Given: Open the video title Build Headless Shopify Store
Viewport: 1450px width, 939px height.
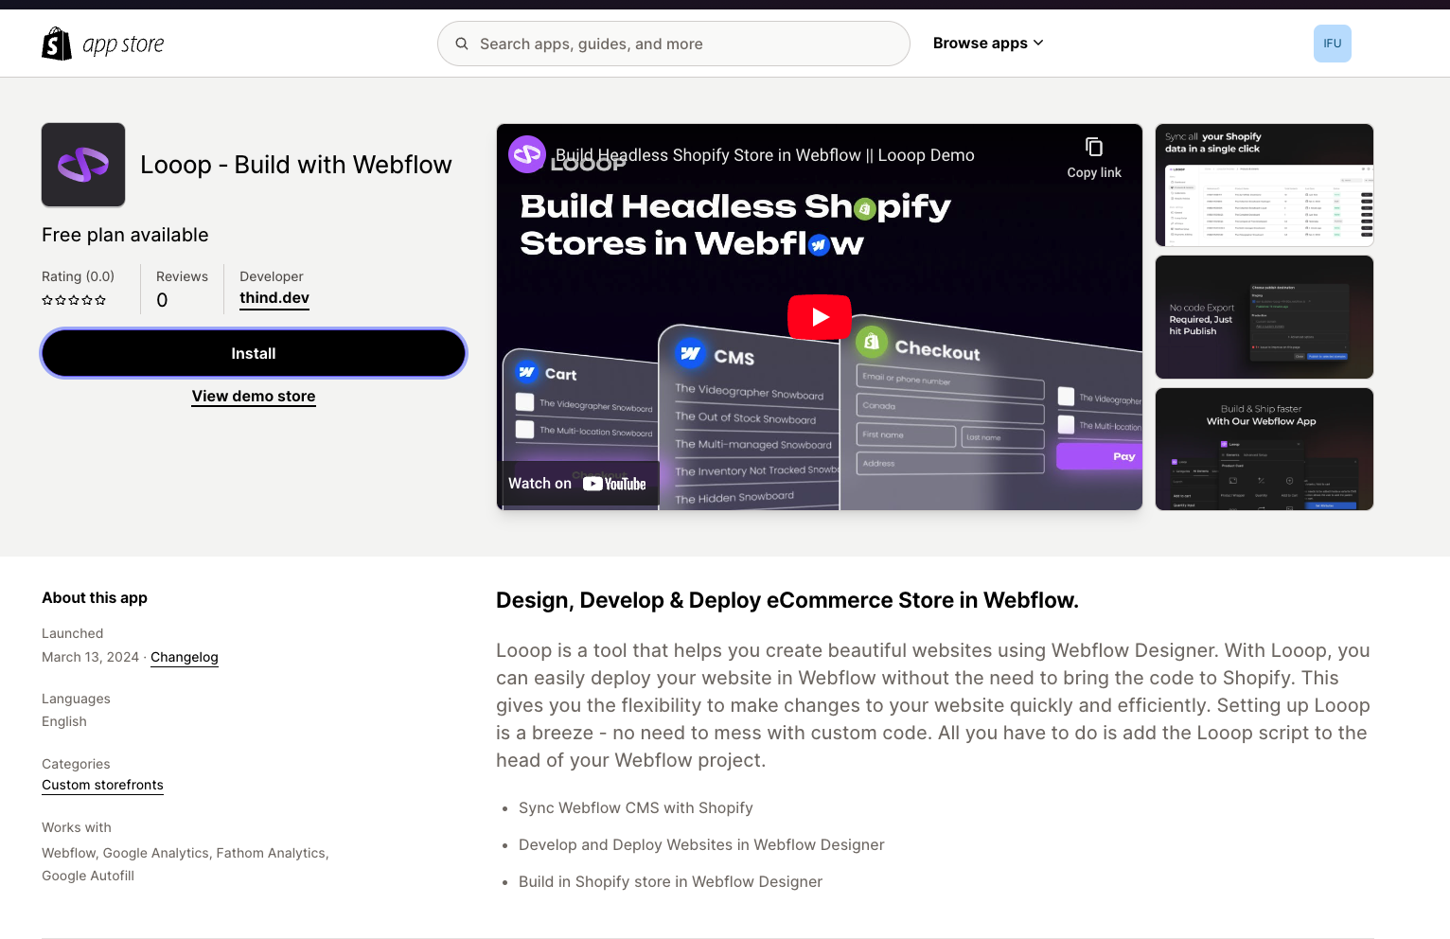Looking at the screenshot, I should click(765, 155).
